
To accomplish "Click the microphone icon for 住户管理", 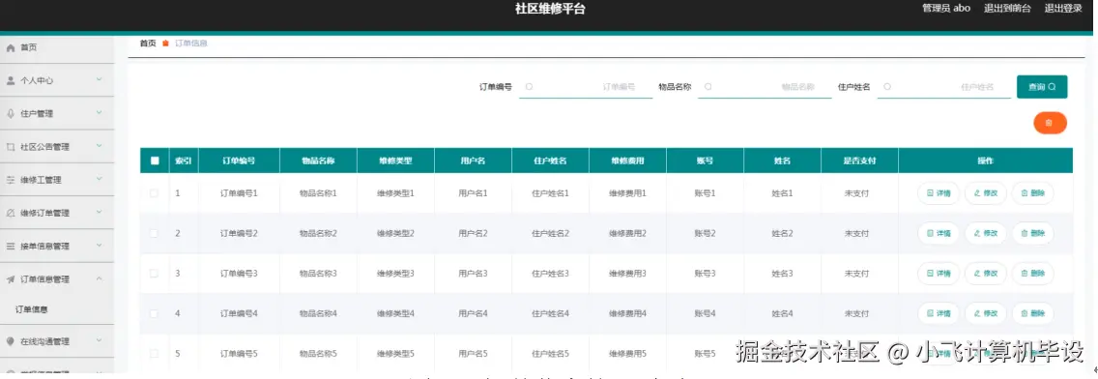I will click(11, 113).
